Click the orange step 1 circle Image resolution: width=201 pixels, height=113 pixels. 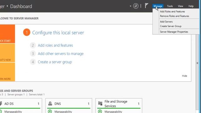(27, 32)
